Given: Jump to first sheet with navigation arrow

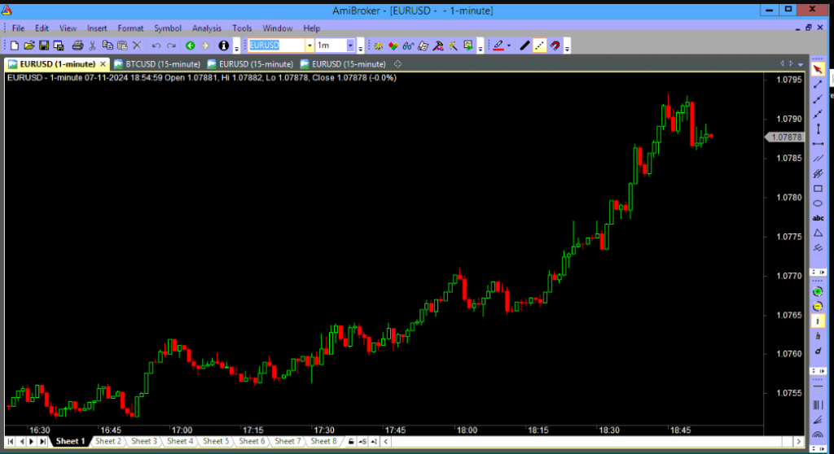Looking at the screenshot, I should pos(11,441).
